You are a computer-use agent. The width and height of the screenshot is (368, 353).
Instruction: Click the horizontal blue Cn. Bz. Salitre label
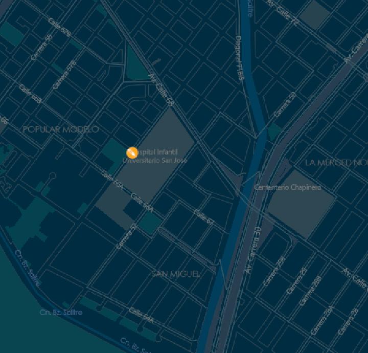tap(61, 313)
